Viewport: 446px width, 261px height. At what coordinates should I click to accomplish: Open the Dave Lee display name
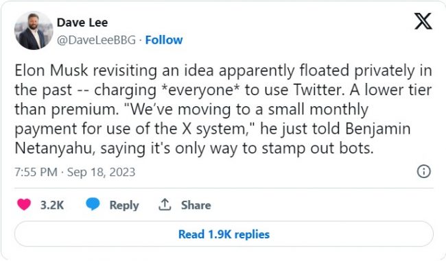tap(82, 23)
